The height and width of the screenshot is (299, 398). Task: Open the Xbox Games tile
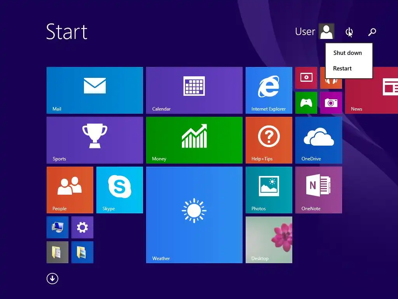(x=306, y=103)
